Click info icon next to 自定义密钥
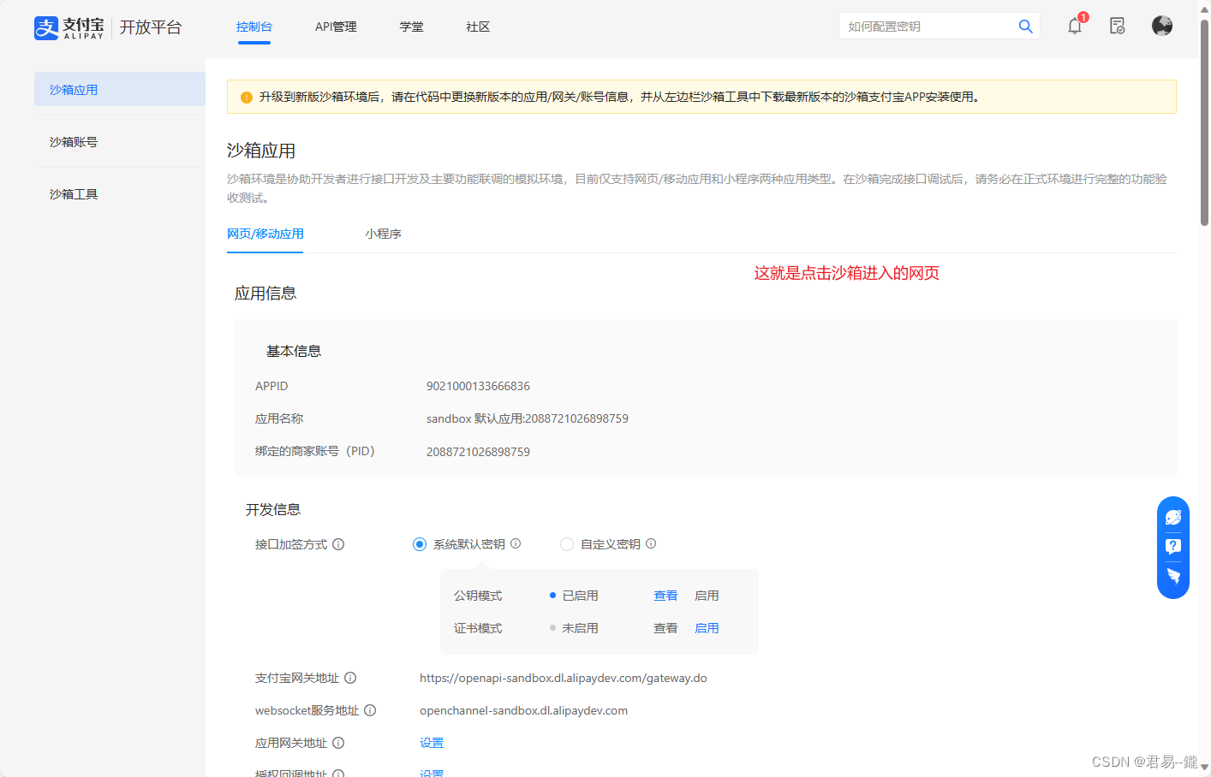The width and height of the screenshot is (1211, 777). click(651, 543)
